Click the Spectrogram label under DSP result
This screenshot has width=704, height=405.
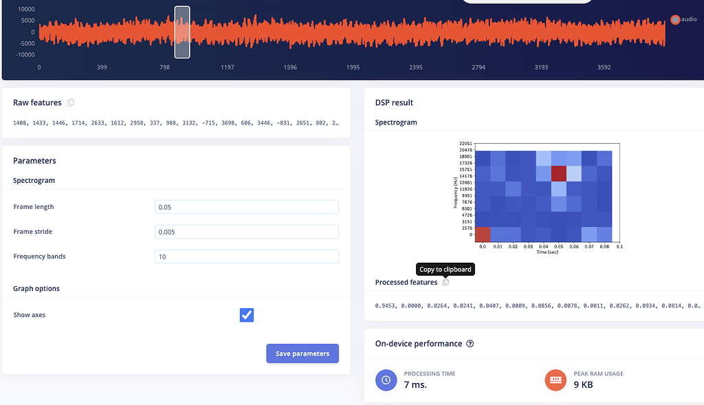click(396, 122)
